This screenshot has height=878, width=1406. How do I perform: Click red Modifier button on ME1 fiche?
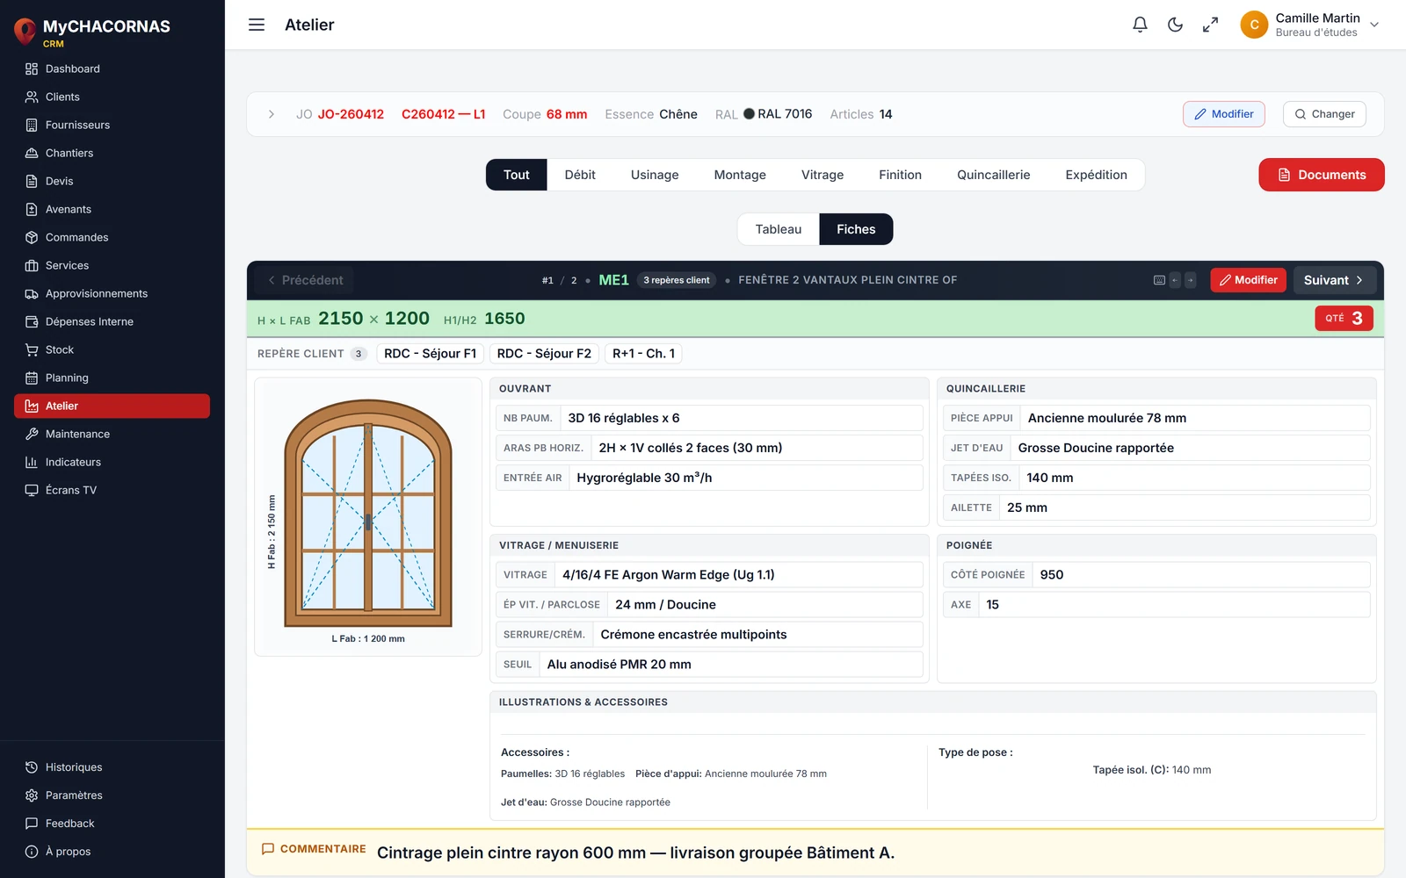[x=1248, y=280]
